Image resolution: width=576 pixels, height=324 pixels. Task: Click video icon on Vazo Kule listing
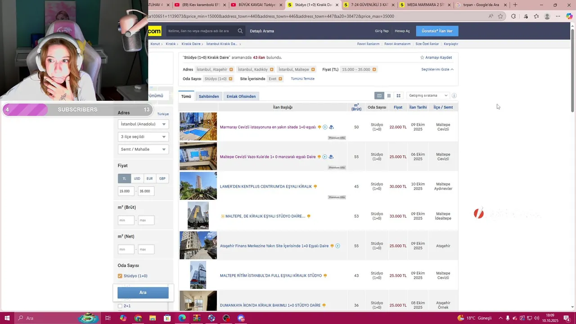(324, 157)
